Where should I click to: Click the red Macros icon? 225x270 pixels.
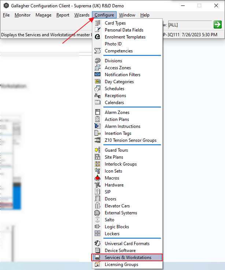coord(97,178)
